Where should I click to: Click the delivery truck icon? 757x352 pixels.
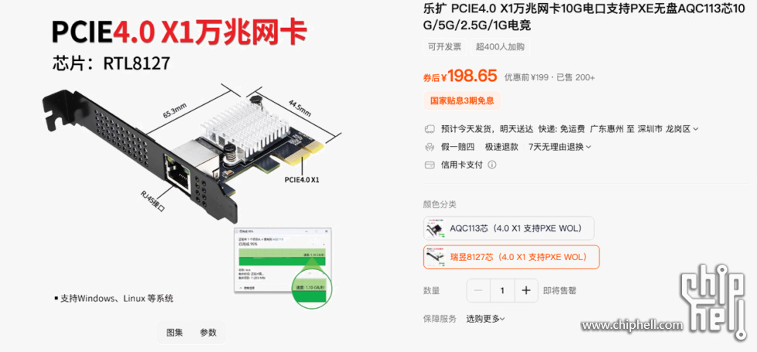[x=429, y=129]
